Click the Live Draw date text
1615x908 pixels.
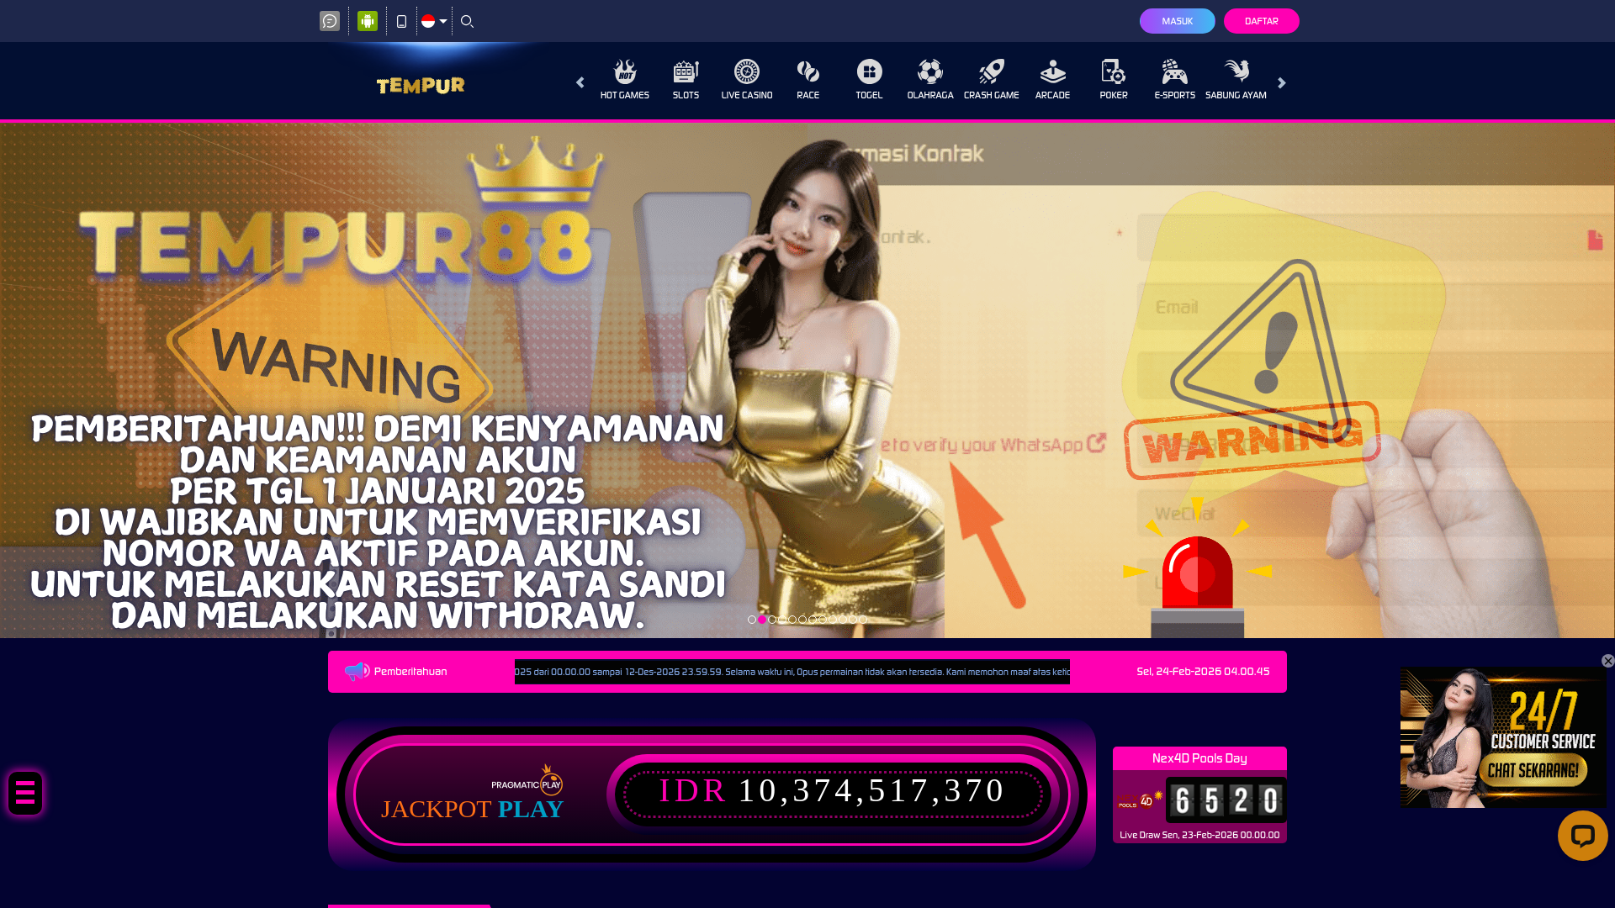pos(1199,835)
